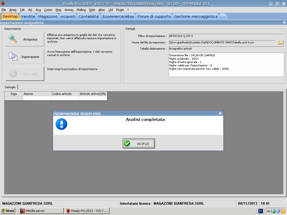Open the Acq menu
287x215 pixels.
pyautogui.click(x=38, y=10)
